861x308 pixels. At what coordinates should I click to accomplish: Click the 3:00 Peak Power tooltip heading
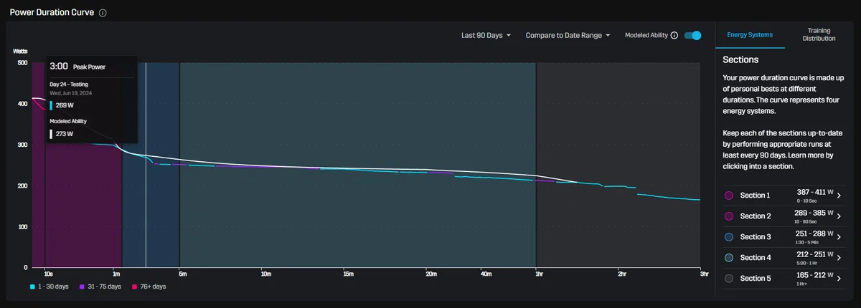tap(77, 66)
